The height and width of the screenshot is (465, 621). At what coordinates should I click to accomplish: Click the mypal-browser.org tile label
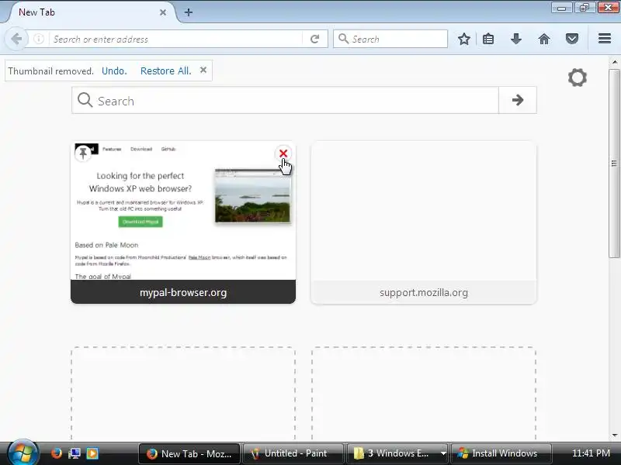[x=183, y=292]
